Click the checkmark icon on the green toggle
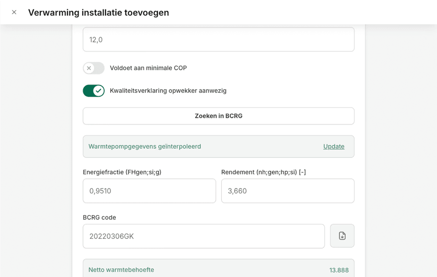This screenshot has height=277, width=437. click(x=99, y=91)
